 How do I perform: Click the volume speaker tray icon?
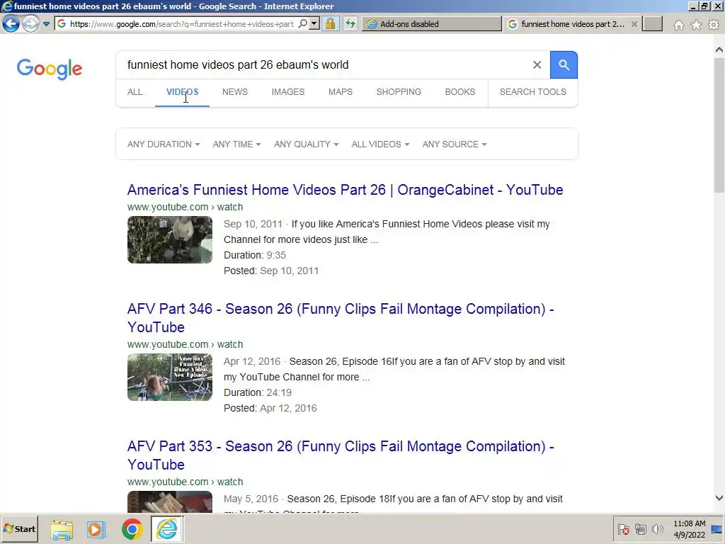pos(657,528)
